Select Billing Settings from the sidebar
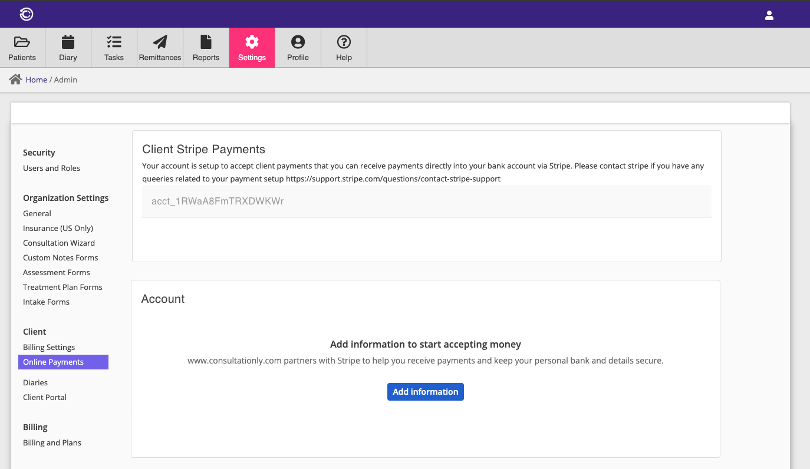 [48, 347]
